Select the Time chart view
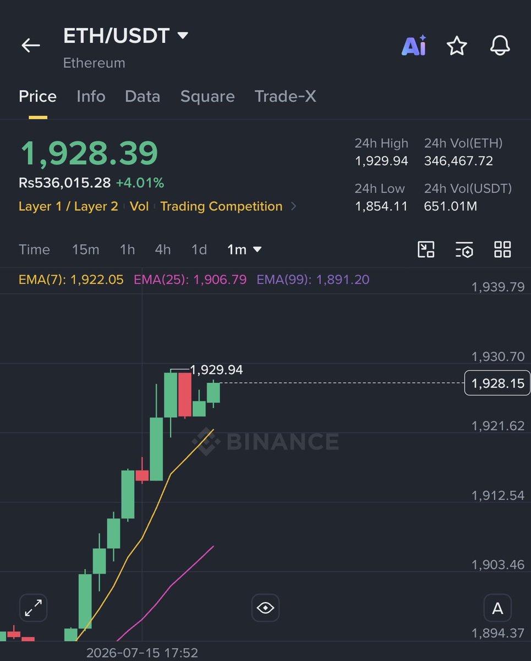Image resolution: width=531 pixels, height=661 pixels. (x=34, y=250)
